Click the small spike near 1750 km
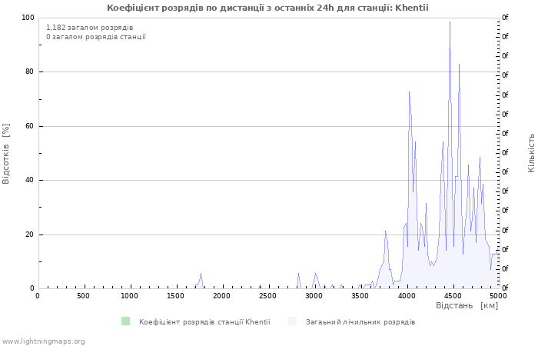This screenshot has width=538, height=346. pos(201,274)
